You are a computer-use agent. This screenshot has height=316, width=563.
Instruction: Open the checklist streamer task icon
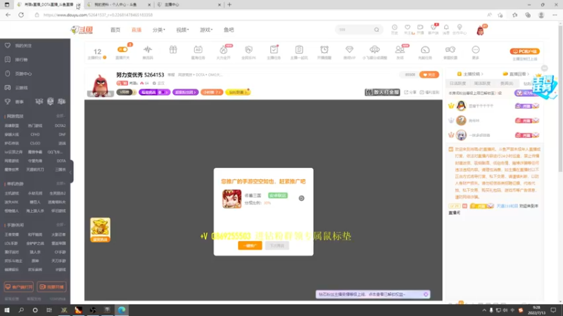[274, 49]
